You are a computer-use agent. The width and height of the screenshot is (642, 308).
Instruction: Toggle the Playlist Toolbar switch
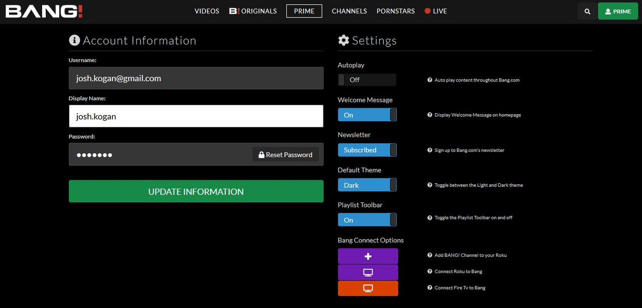click(367, 220)
